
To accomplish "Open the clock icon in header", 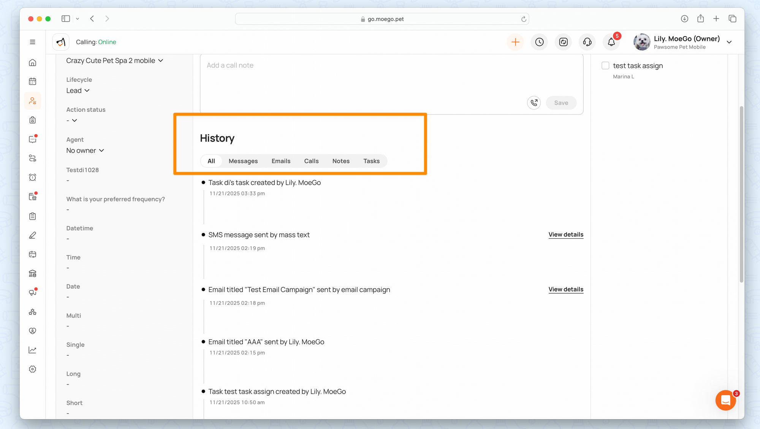I will (539, 42).
